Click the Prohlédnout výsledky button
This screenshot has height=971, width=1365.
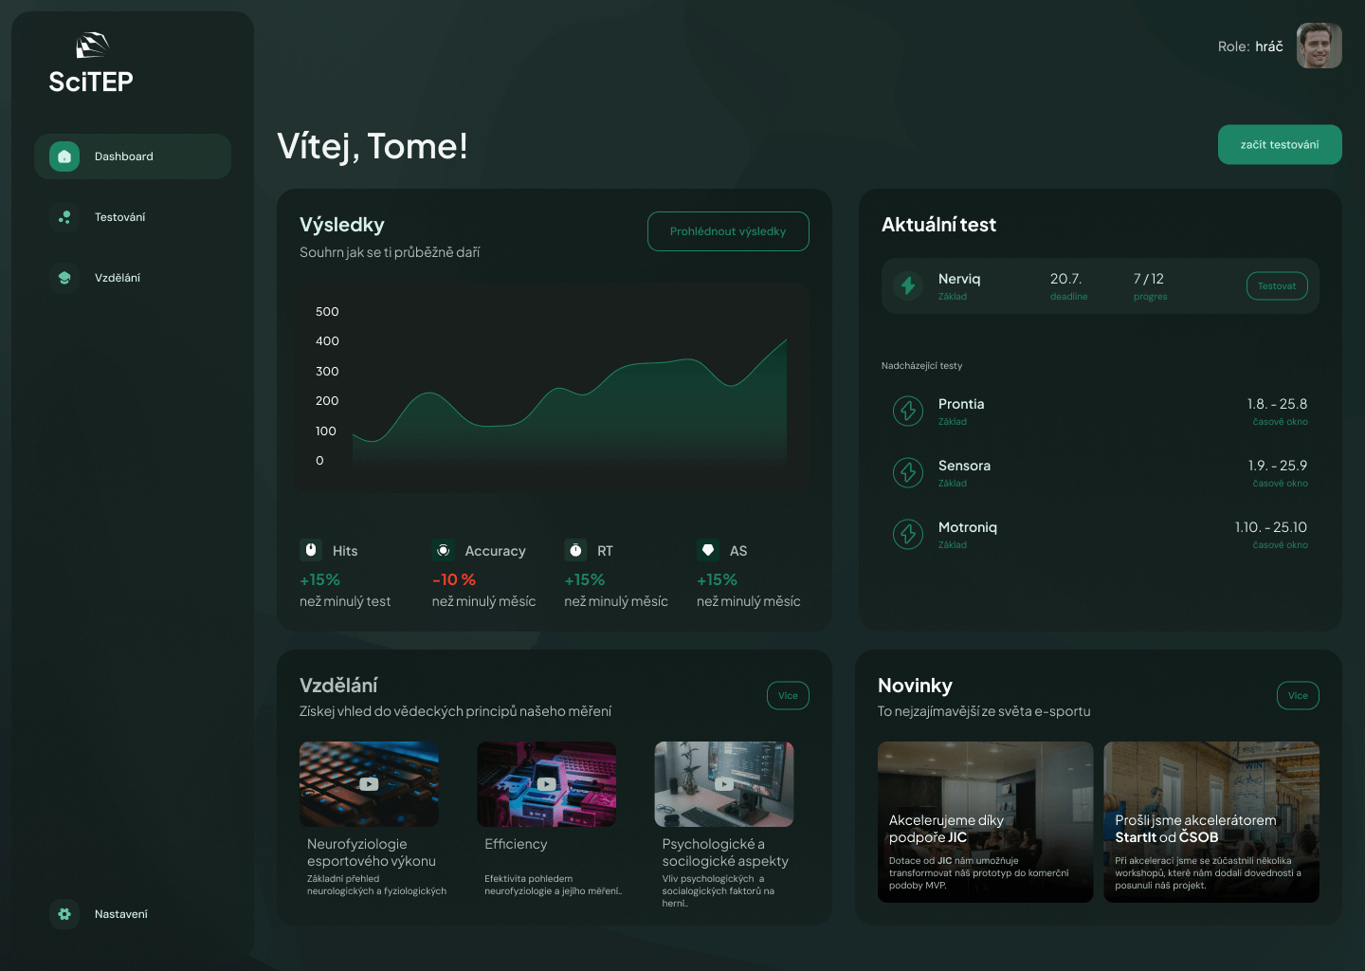pos(728,231)
